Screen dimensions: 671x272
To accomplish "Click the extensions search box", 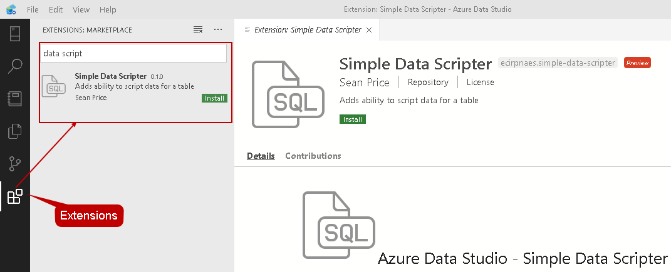I will click(x=133, y=54).
